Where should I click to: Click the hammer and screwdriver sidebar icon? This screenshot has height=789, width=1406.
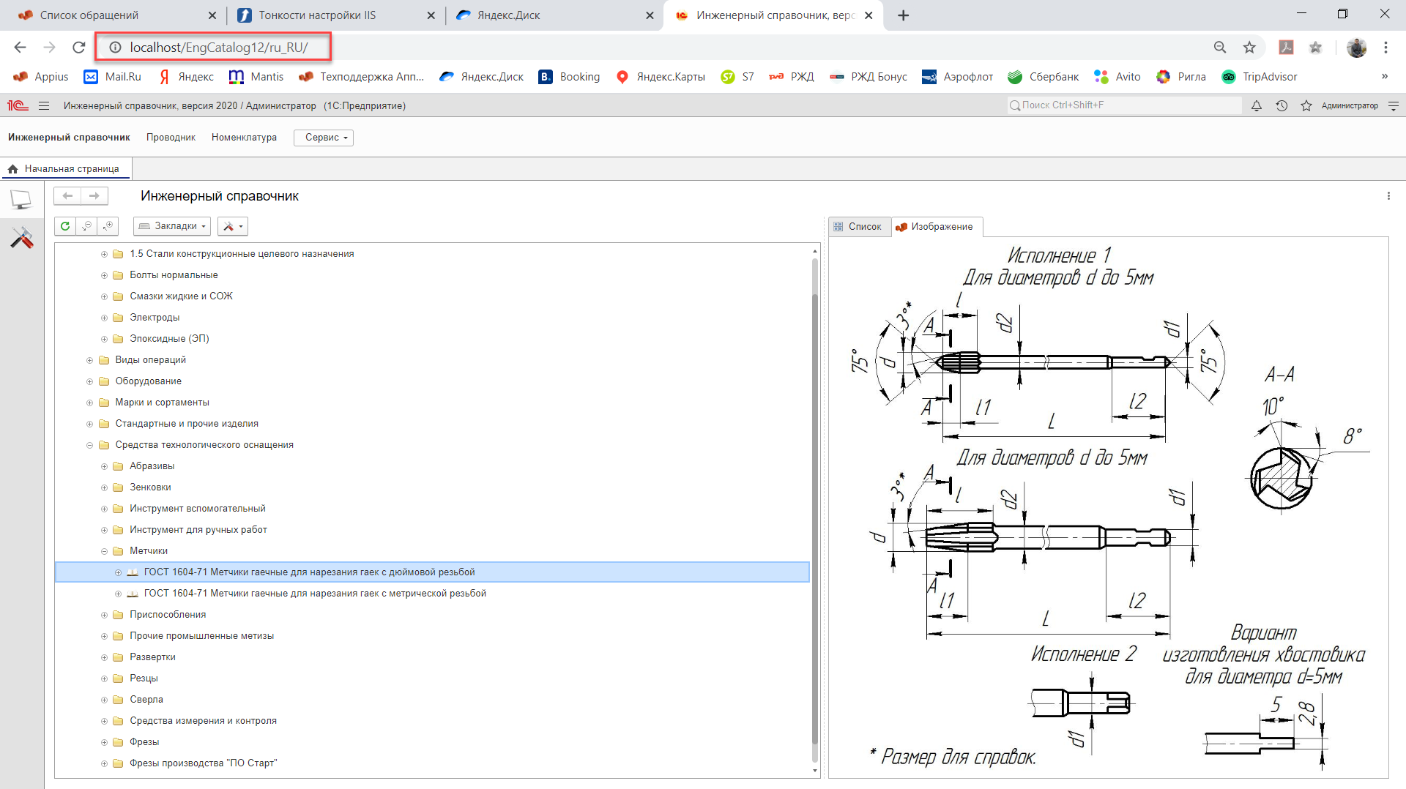click(22, 237)
